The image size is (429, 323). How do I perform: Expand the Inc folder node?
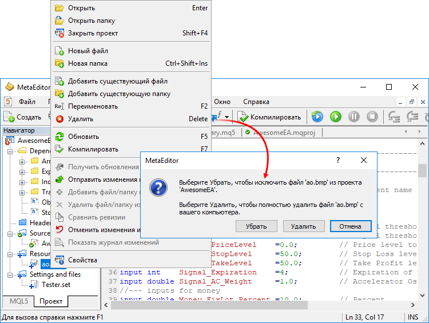[x=22, y=182]
